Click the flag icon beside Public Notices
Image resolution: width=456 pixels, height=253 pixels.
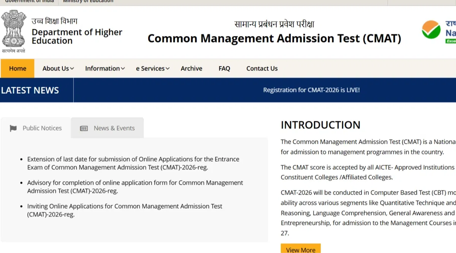[13, 128]
